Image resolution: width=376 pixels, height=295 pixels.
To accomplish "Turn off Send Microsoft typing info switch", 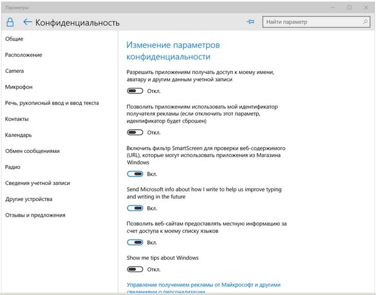I will 135,208.
